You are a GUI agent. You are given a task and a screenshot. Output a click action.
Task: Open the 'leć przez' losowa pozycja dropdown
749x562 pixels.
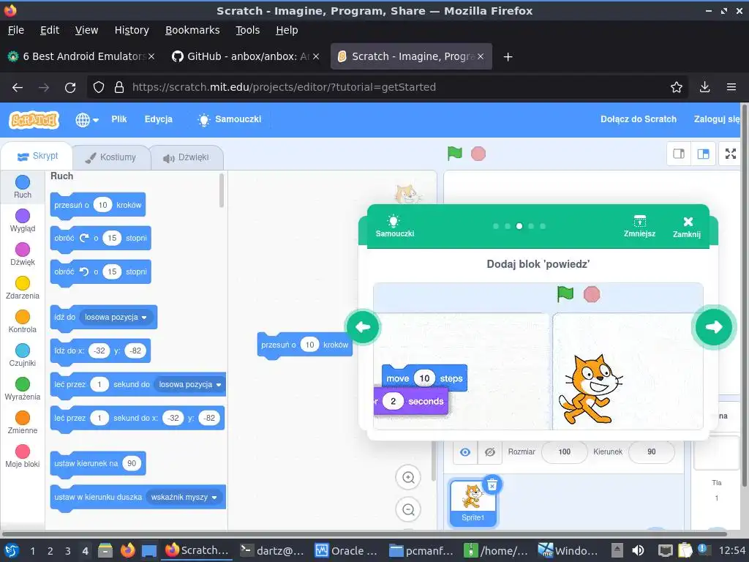click(x=190, y=384)
